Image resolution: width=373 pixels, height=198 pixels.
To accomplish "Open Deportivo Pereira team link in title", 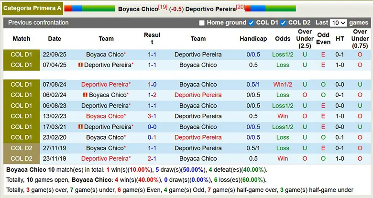I will [210, 9].
